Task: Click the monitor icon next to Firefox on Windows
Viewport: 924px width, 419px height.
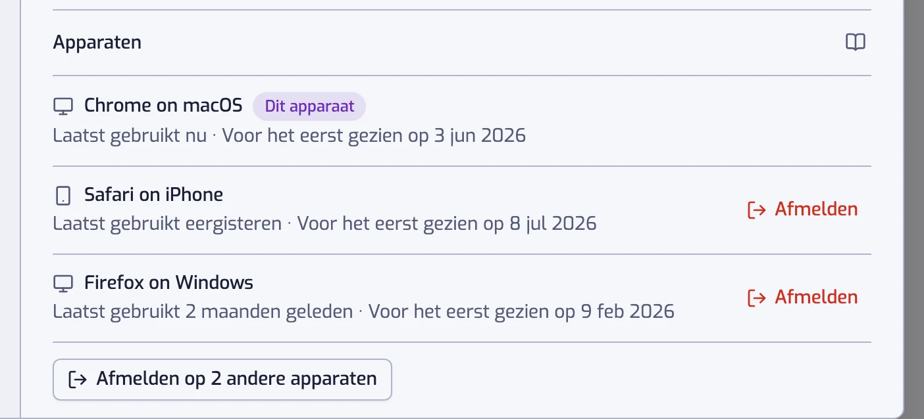Action: (x=63, y=283)
